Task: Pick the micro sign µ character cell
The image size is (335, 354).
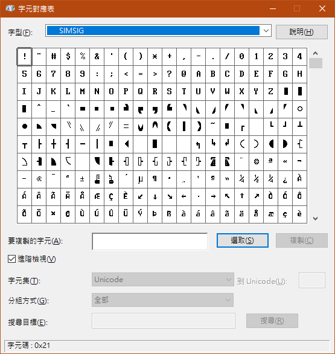Action: click(140, 179)
